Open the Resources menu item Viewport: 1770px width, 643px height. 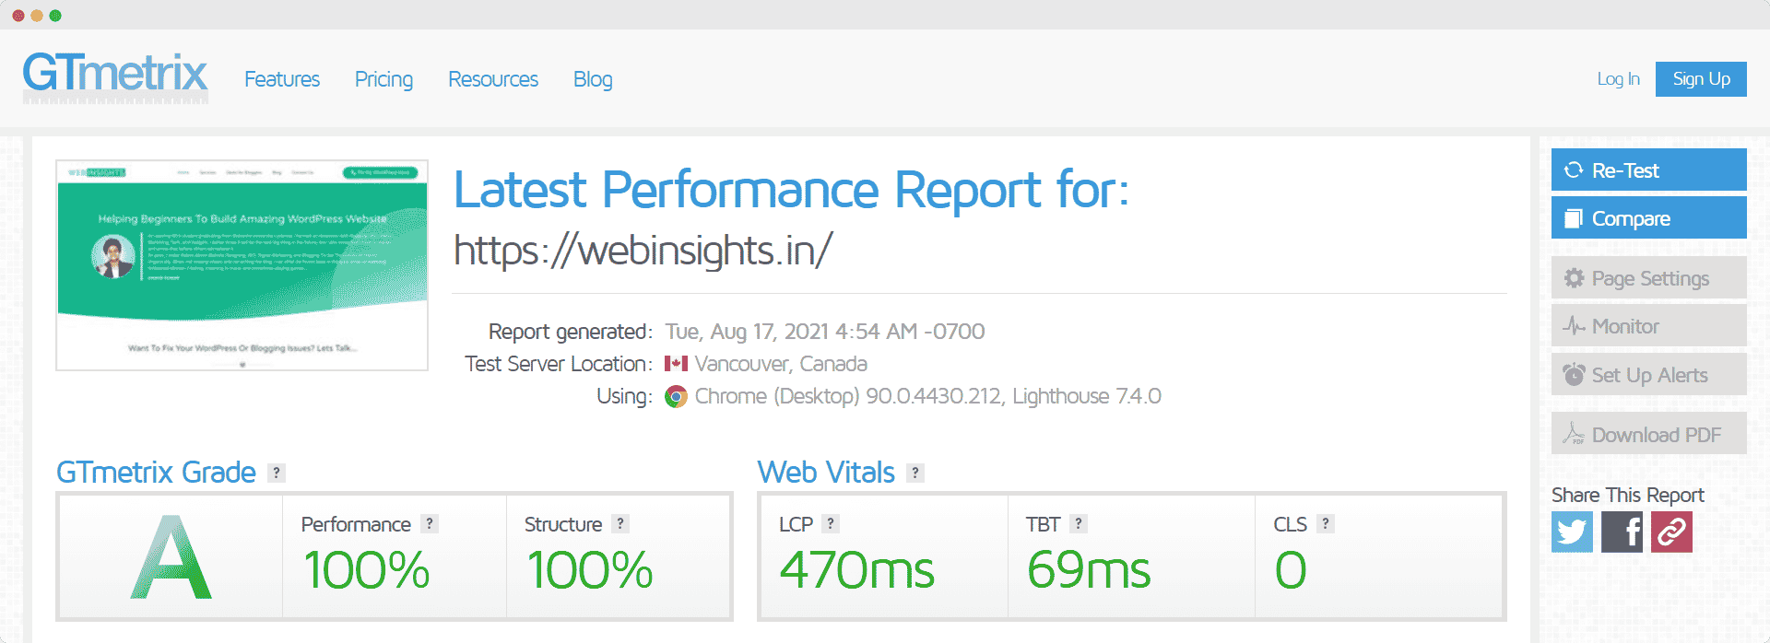(x=493, y=79)
